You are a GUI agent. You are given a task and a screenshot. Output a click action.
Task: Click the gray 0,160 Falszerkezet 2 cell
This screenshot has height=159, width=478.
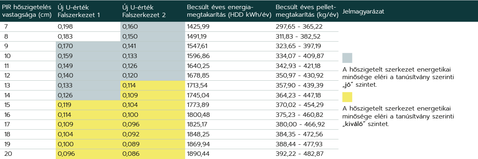(130, 26)
